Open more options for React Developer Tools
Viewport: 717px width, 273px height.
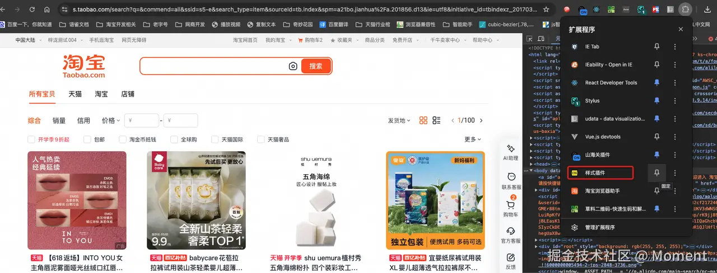pos(675,83)
